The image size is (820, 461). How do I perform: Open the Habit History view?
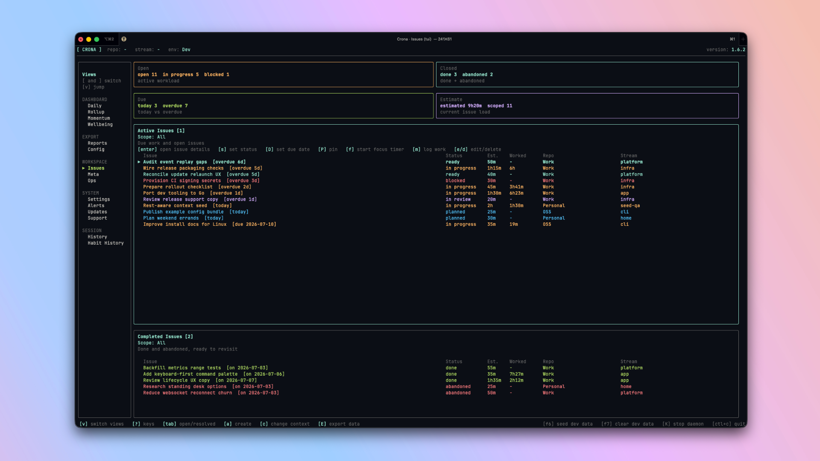pyautogui.click(x=105, y=243)
